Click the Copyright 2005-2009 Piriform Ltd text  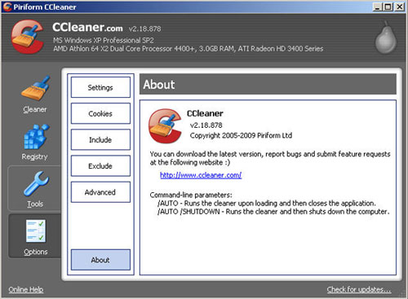[x=241, y=135]
